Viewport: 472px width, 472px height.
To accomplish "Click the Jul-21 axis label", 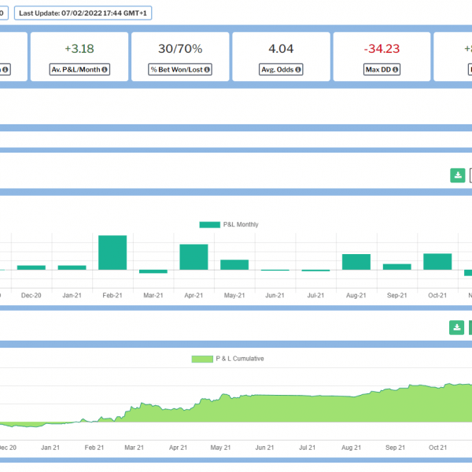I will coord(315,295).
